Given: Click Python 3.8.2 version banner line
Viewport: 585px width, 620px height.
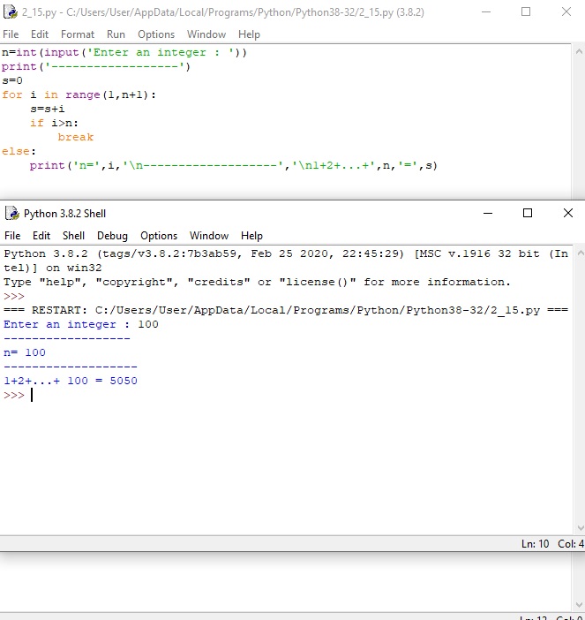Looking at the screenshot, I should (x=286, y=253).
